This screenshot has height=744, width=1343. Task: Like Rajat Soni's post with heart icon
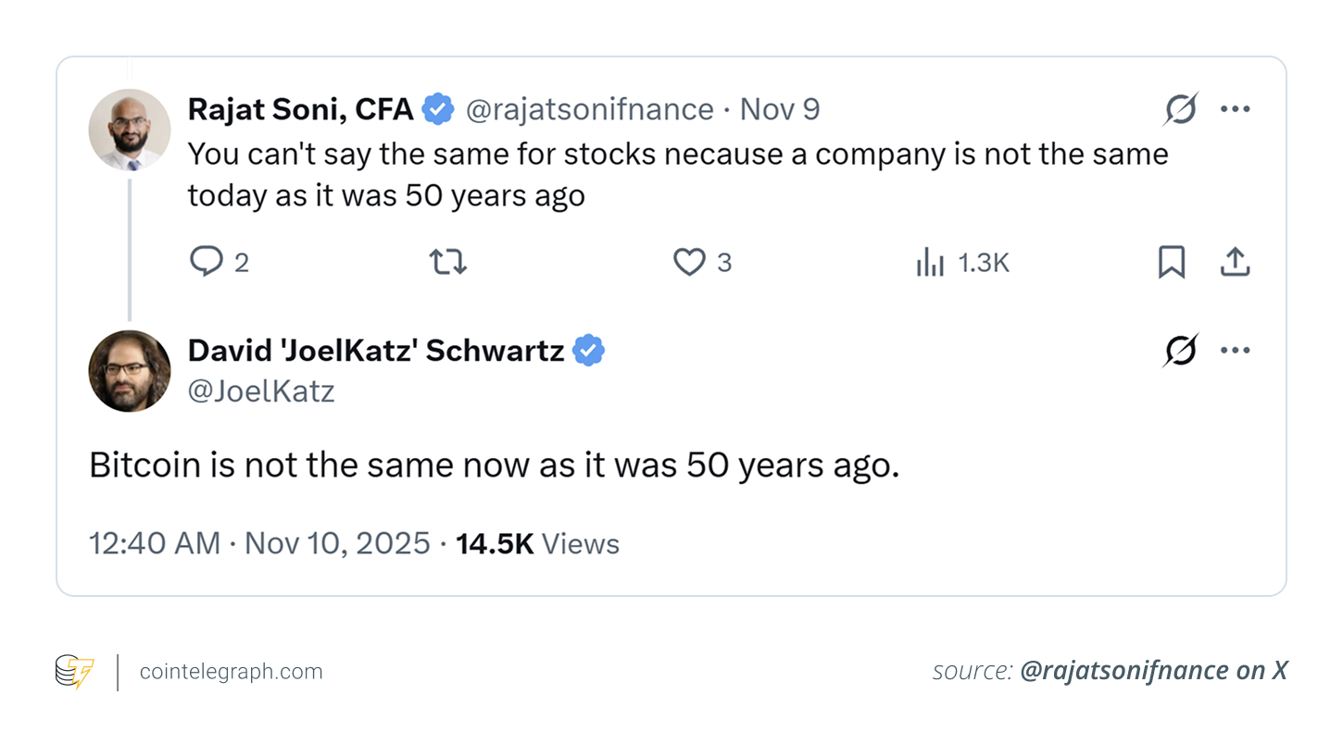tap(689, 263)
